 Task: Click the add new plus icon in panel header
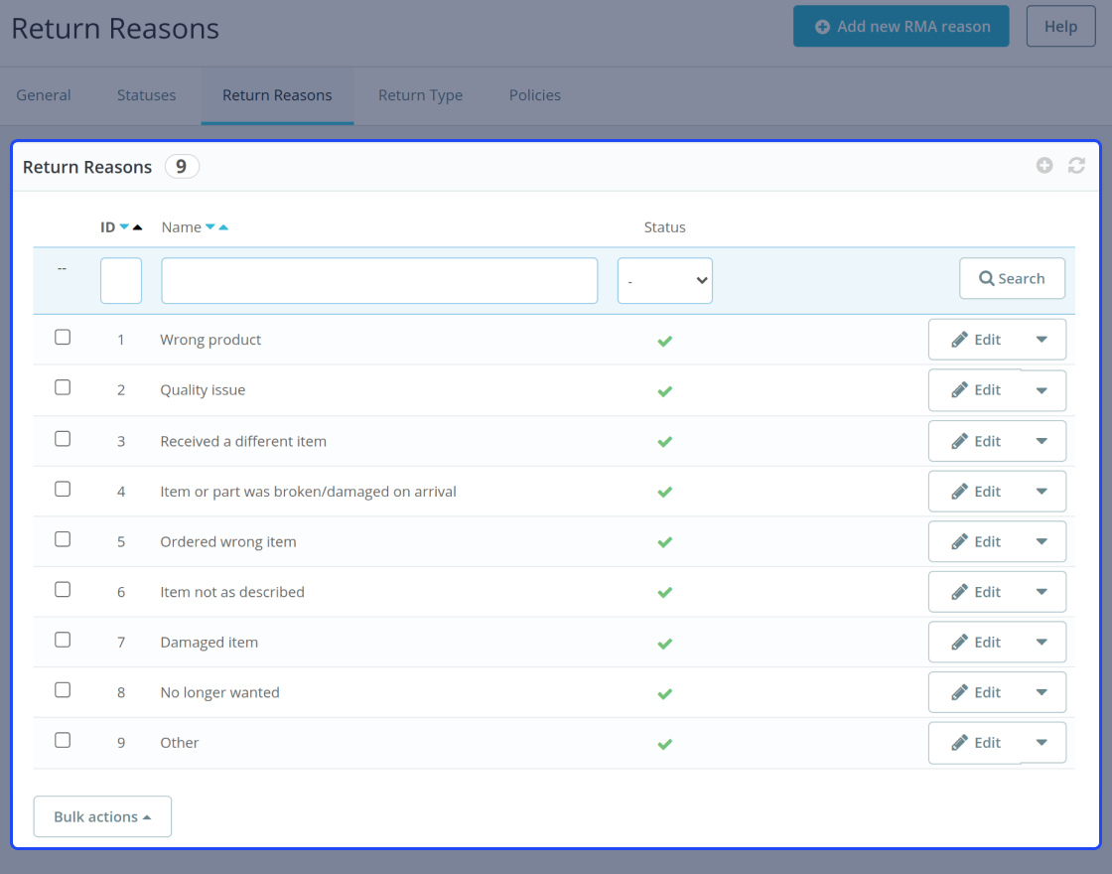tap(1043, 165)
